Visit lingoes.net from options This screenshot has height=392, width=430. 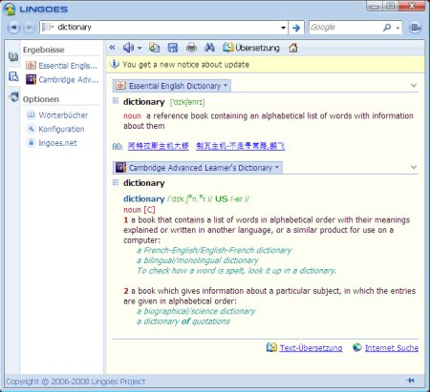[x=52, y=143]
